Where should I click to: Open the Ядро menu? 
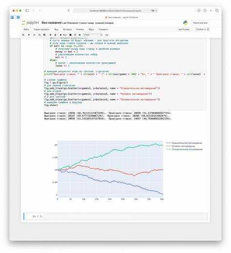91,29
